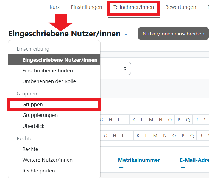Sort by Matrikelnummer column header

point(139,160)
